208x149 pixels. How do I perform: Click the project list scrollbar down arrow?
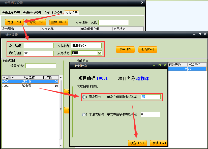tap(61, 145)
